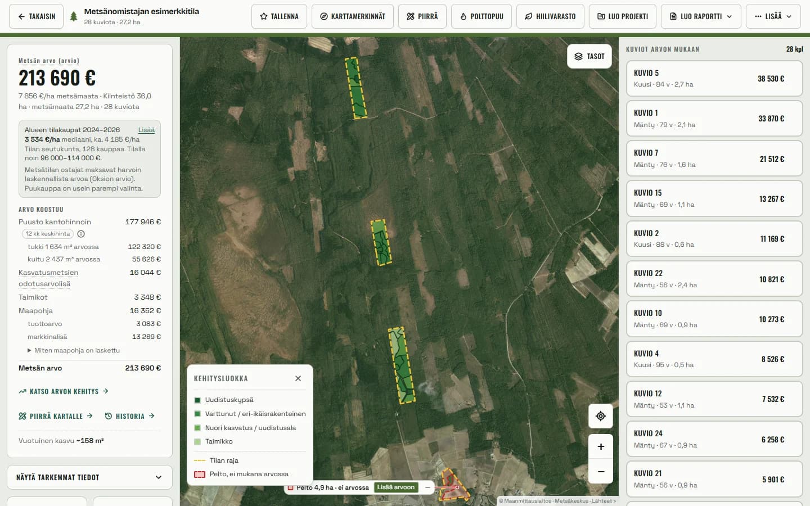Open the Kuvio 24 stand card

point(714,439)
